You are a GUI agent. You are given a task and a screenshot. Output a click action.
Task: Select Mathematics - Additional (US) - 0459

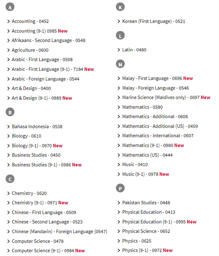pyautogui.click(x=160, y=126)
